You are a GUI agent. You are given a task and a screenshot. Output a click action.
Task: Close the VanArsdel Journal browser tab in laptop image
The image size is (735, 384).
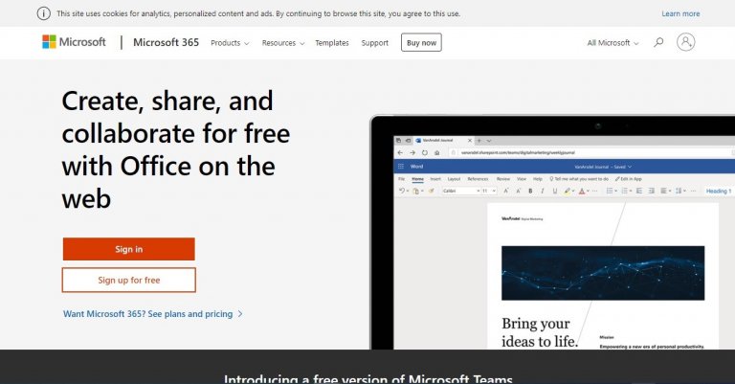(470, 140)
